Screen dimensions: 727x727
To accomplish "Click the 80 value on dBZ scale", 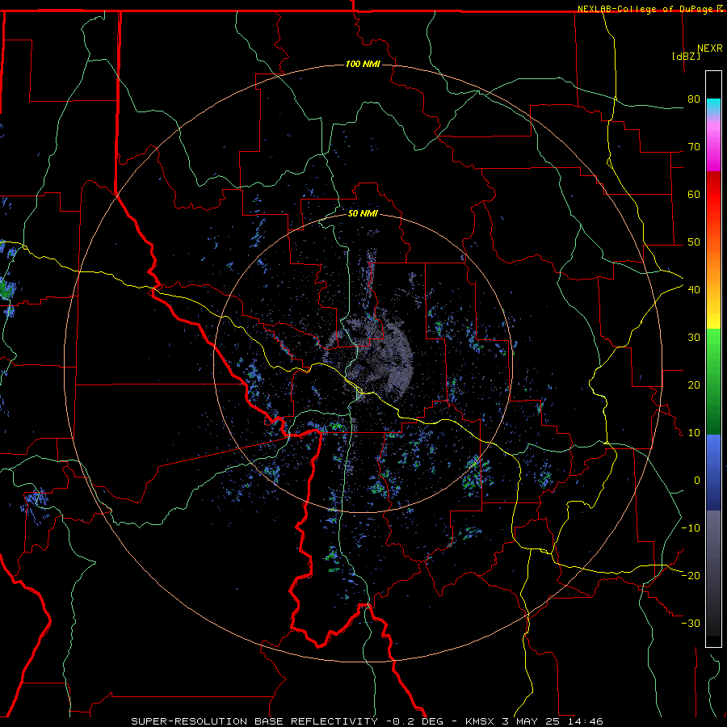I will click(694, 99).
